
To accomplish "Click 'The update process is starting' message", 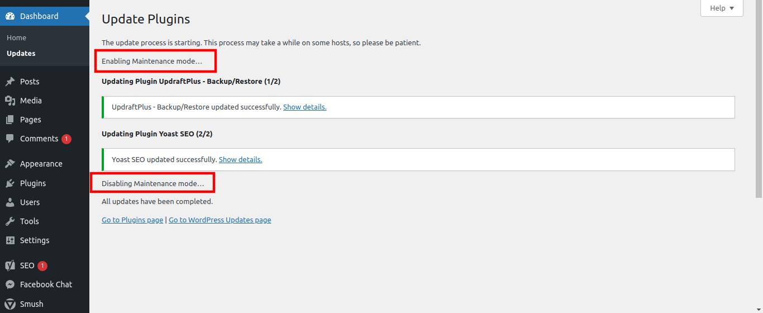I will [261, 42].
